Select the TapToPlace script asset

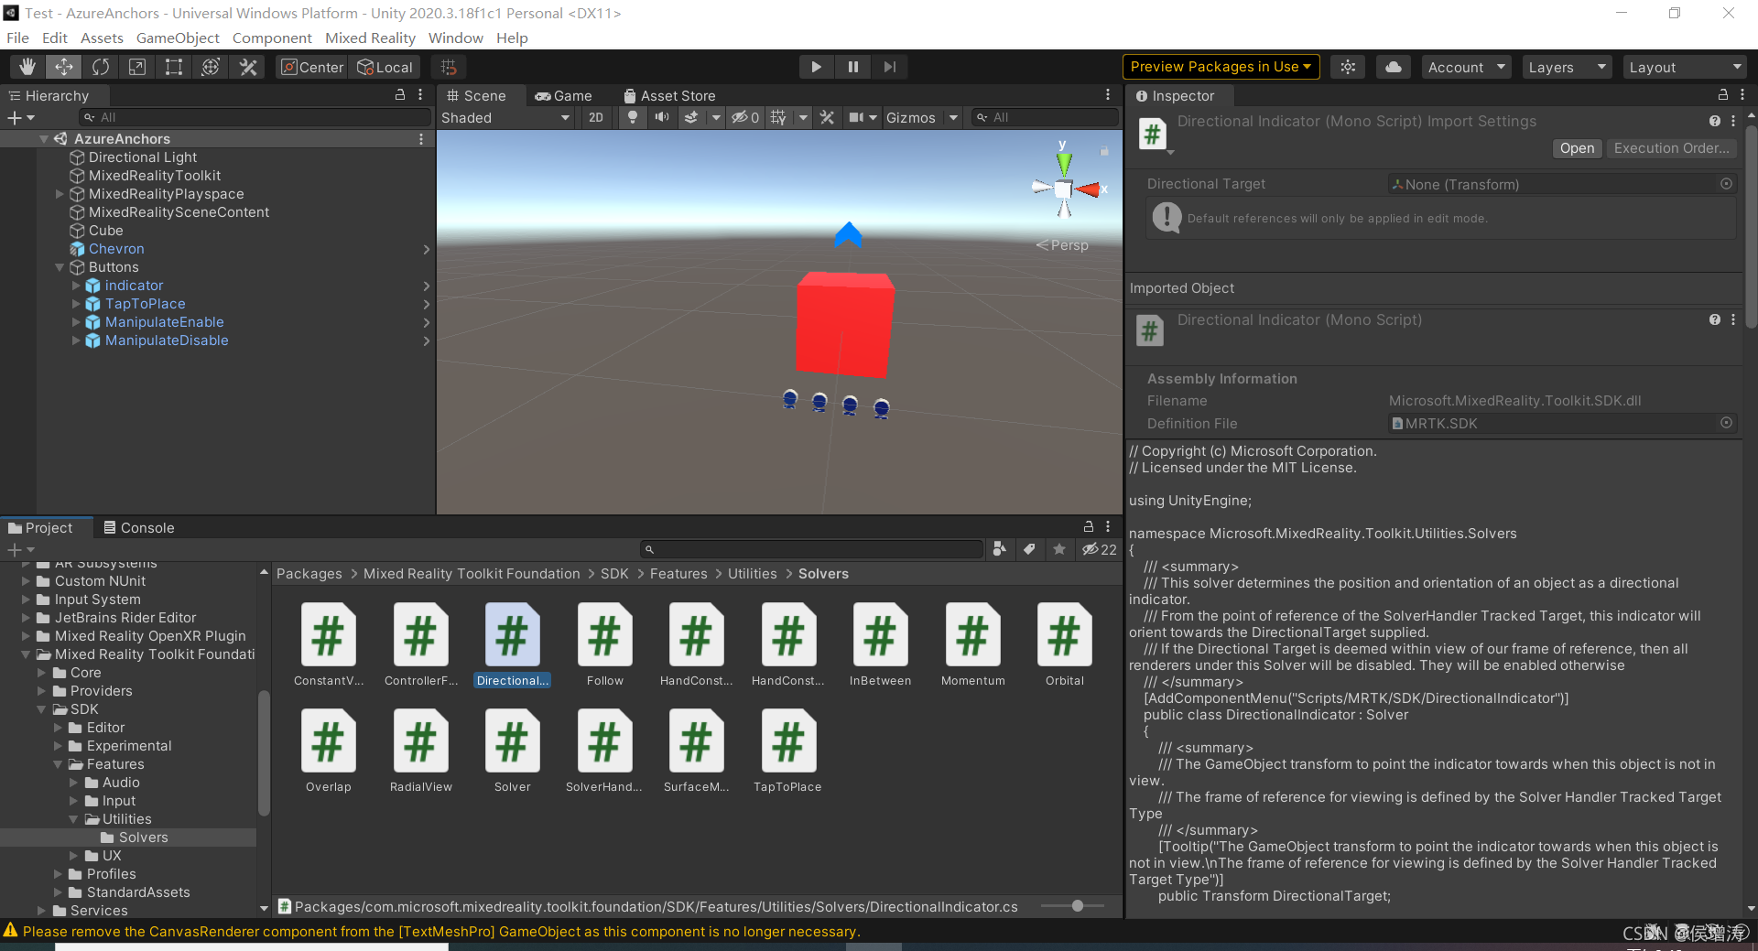pos(787,751)
